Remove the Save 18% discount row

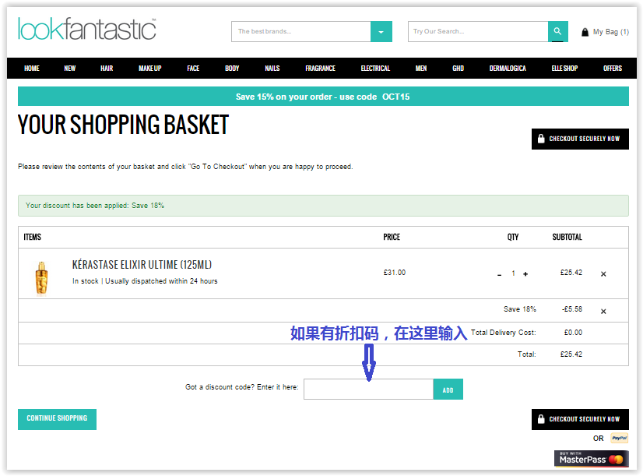click(603, 312)
